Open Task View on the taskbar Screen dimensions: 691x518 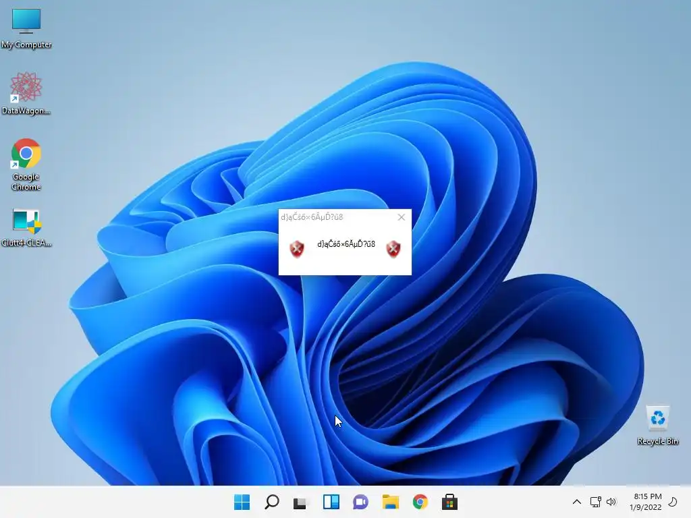click(x=300, y=502)
